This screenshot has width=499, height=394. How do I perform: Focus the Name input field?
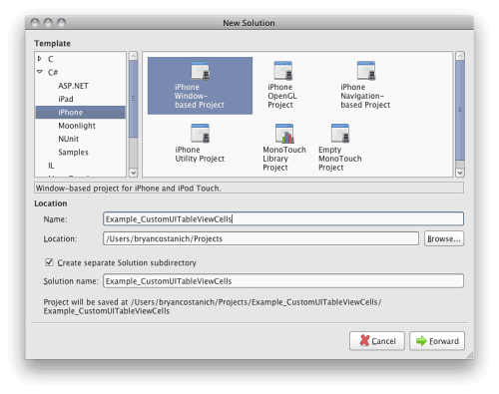tap(283, 218)
